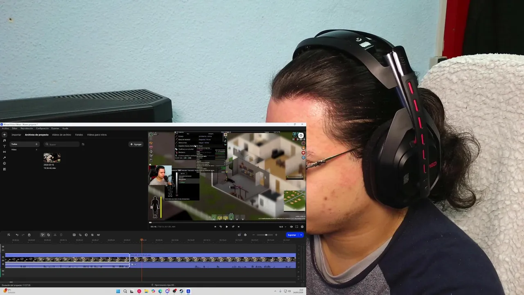Click the marker shield icon in timeline toolbar
Viewport: 524px width, 295px height.
pyautogui.click(x=61, y=235)
